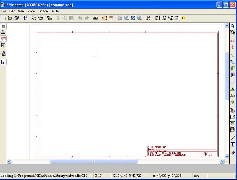The width and height of the screenshot is (237, 180).
Task: Select import hierarchical label tool
Action: (233, 123)
